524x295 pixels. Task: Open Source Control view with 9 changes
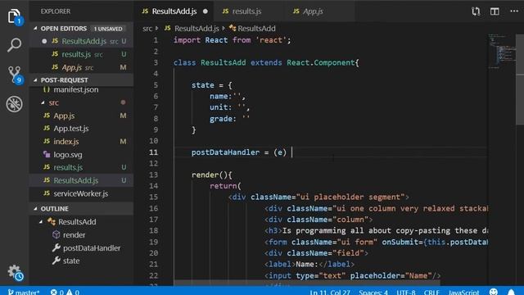[x=15, y=75]
